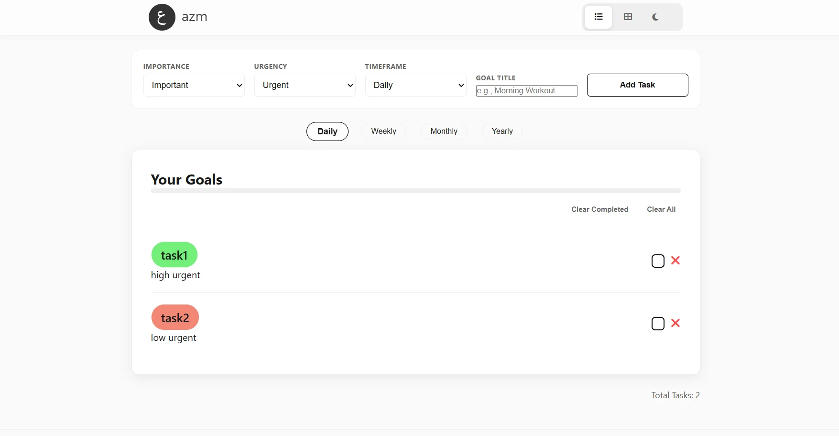Image resolution: width=839 pixels, height=436 pixels.
Task: Select the Weekly filter tab
Action: 383,131
